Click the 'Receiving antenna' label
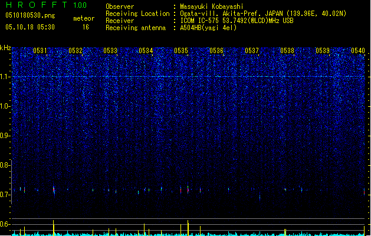 136,28
